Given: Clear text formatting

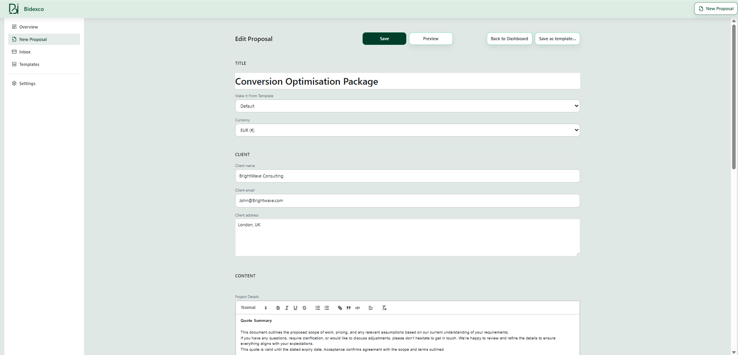Looking at the screenshot, I should (x=384, y=308).
